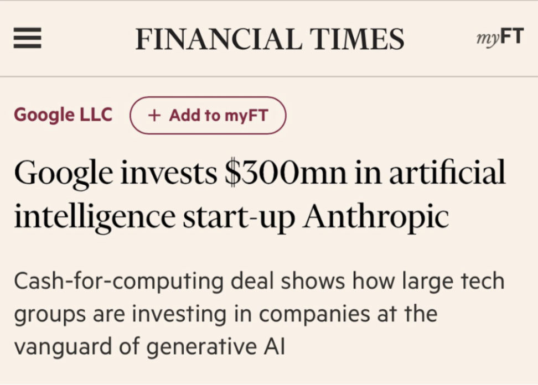Click the word intelligence in the headline
This screenshot has height=385, width=538.
coord(95,217)
